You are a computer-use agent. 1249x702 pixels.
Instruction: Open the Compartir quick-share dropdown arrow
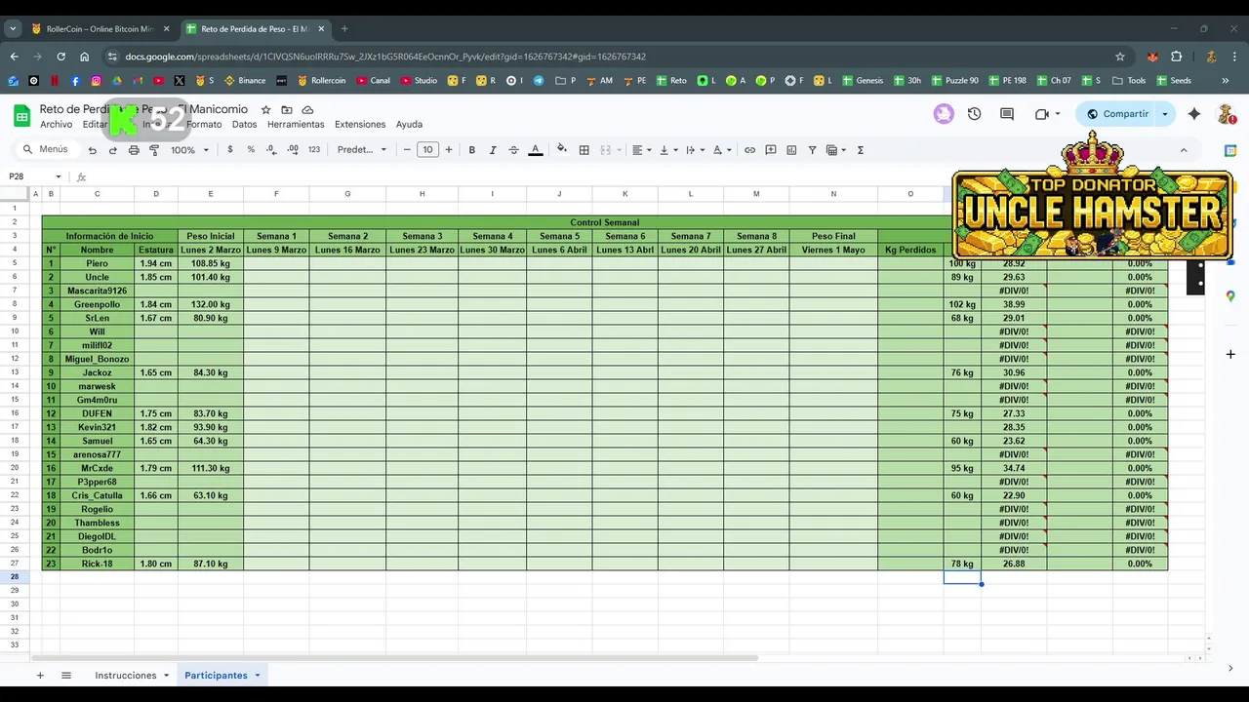(1164, 114)
